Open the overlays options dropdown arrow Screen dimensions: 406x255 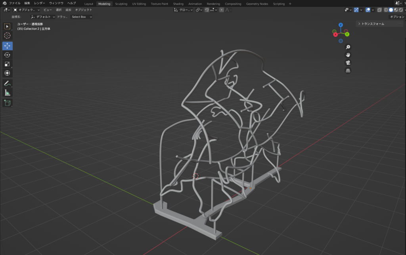[373, 10]
